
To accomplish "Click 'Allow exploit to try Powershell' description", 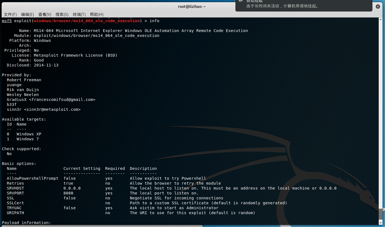I will tap(168, 178).
